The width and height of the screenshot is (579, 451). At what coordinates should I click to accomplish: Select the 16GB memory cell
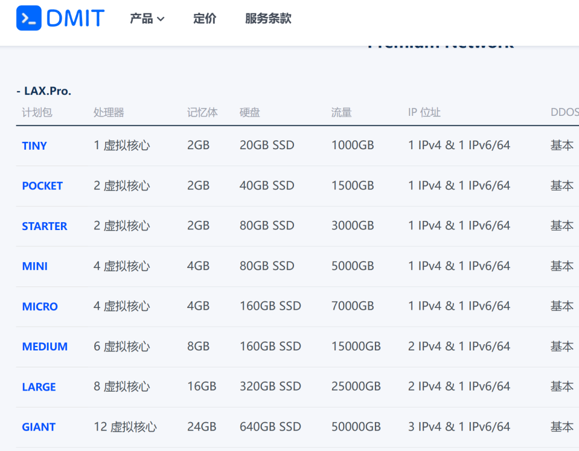(202, 387)
